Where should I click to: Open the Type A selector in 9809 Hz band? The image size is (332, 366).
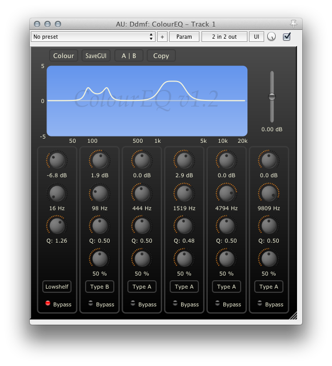[269, 287]
